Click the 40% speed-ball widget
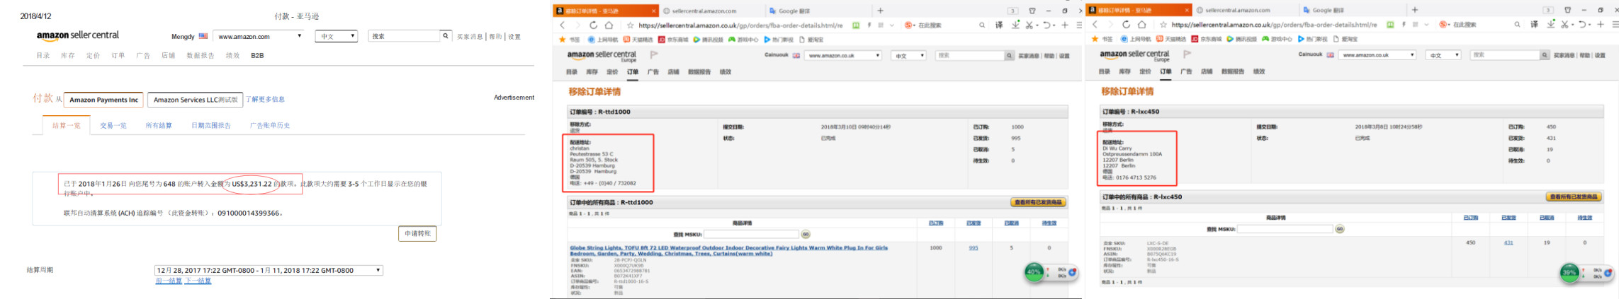This screenshot has height=299, width=1619. coord(1034,272)
